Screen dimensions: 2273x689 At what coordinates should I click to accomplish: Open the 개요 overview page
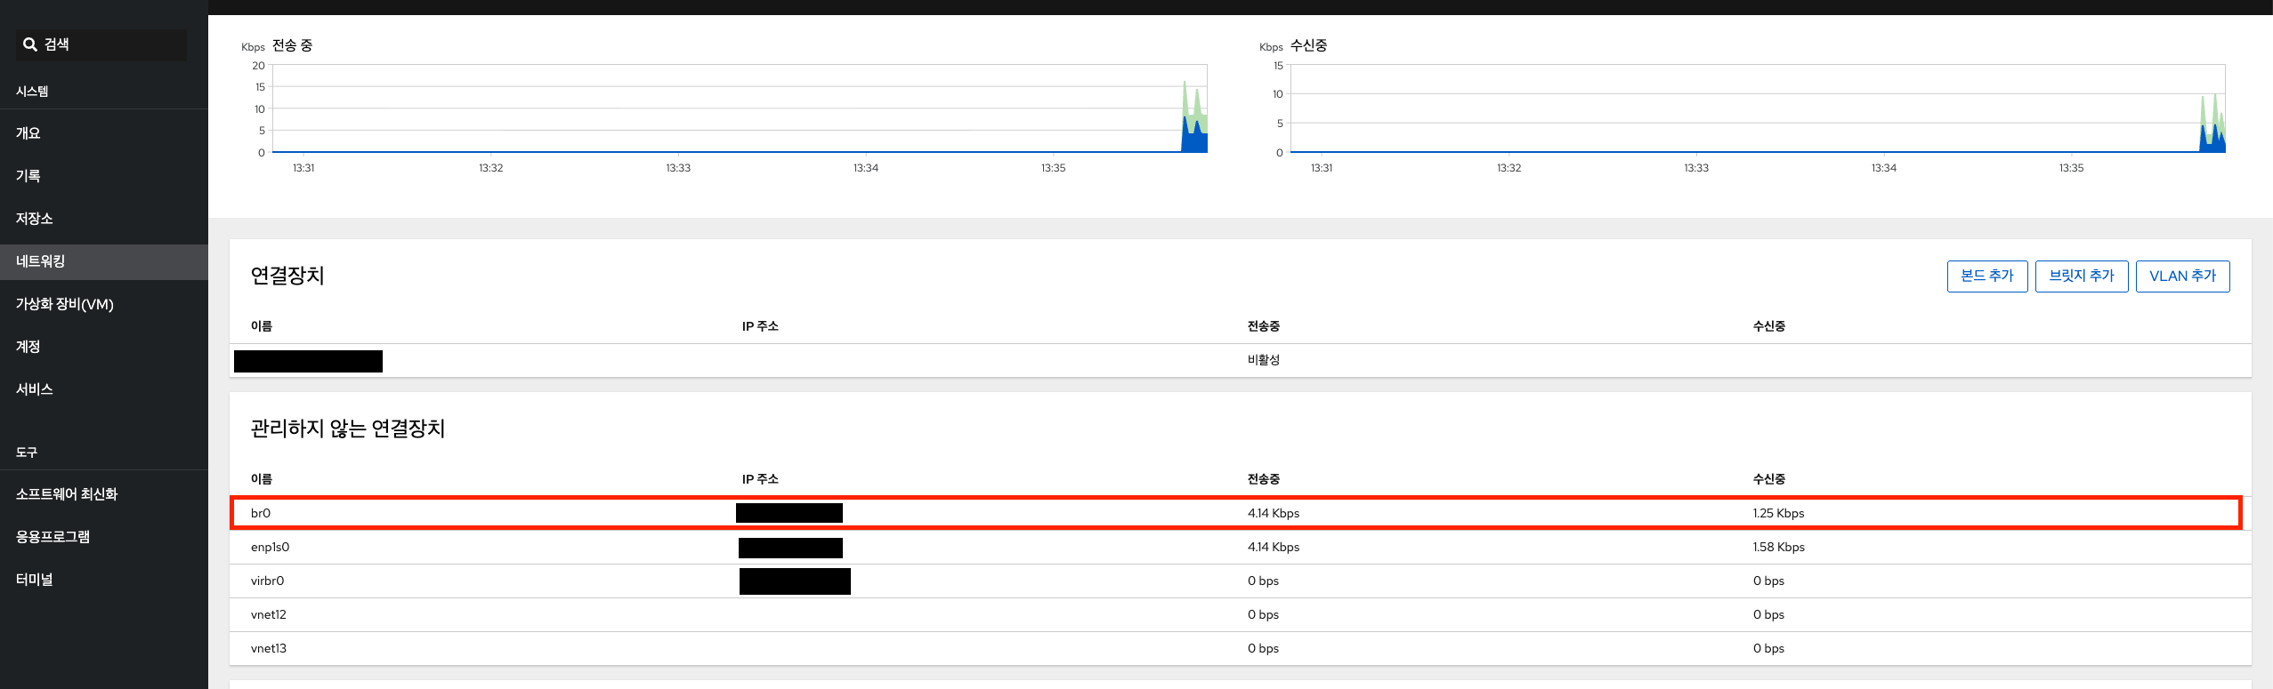[28, 133]
